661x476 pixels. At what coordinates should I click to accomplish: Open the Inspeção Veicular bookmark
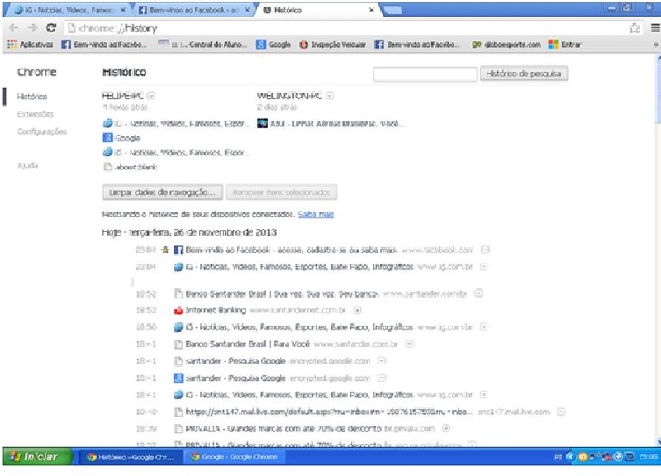[x=333, y=45]
